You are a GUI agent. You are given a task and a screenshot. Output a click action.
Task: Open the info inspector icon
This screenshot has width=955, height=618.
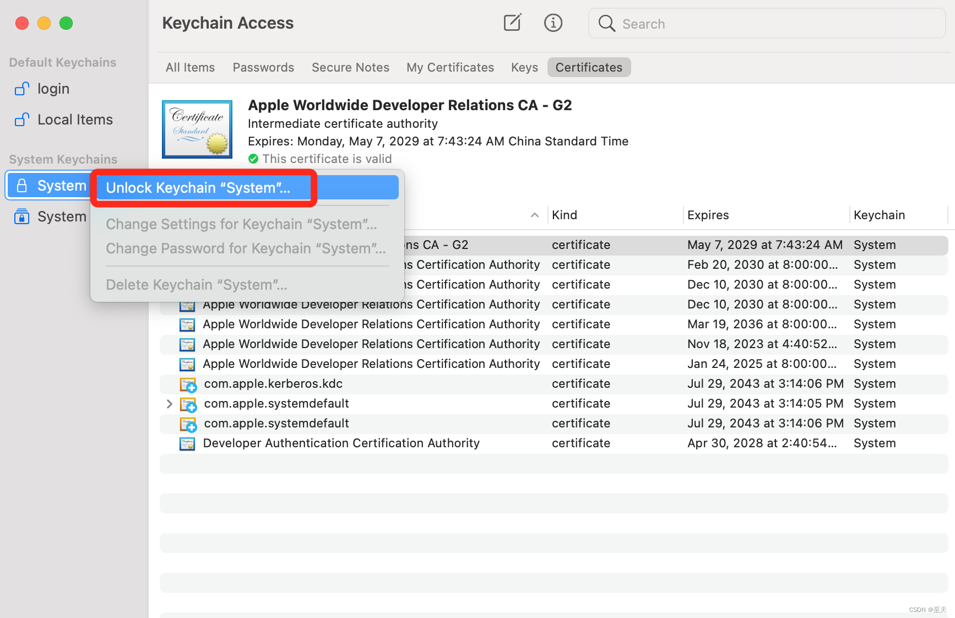[553, 23]
